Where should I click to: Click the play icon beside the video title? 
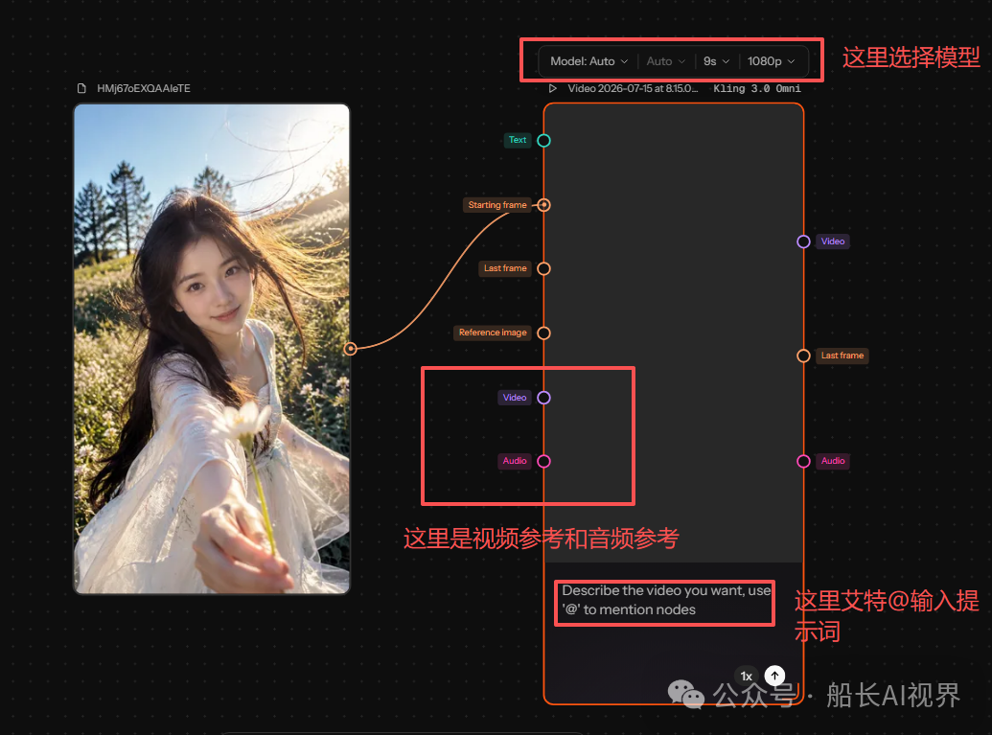pos(553,88)
